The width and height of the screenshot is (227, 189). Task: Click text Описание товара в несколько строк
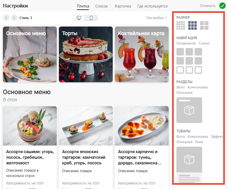click(x=22, y=173)
